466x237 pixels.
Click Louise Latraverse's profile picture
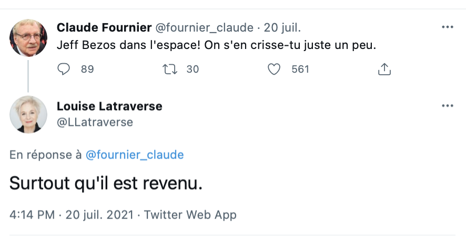(x=28, y=114)
